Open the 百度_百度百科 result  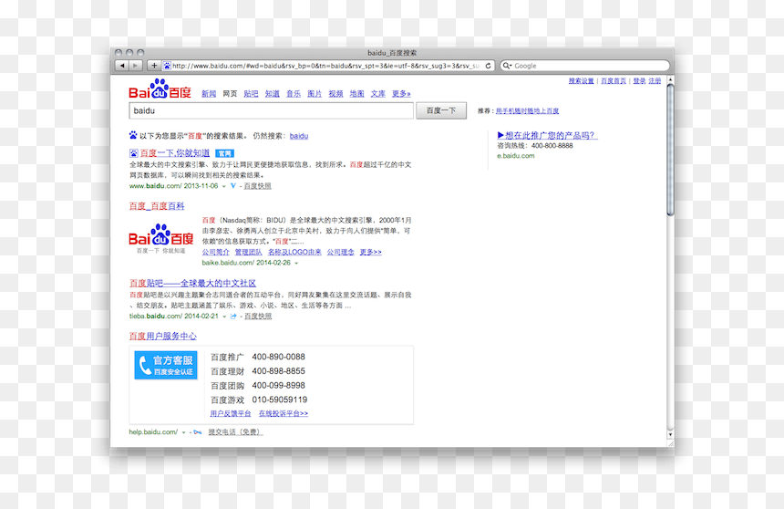pos(157,206)
